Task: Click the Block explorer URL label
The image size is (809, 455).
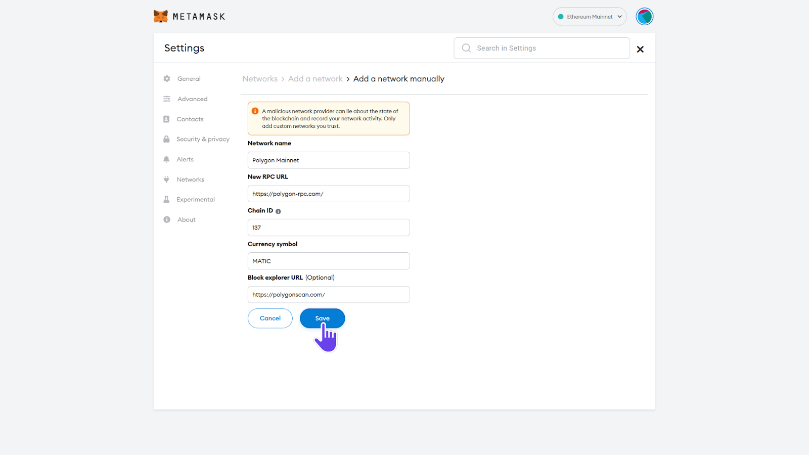Action: (275, 278)
